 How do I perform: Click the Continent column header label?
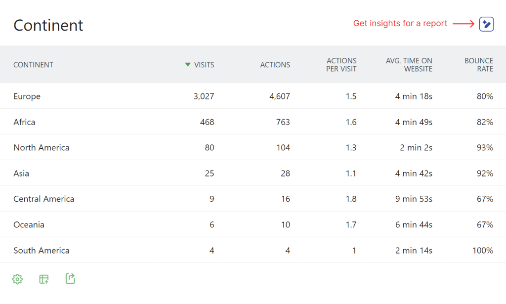(x=33, y=65)
